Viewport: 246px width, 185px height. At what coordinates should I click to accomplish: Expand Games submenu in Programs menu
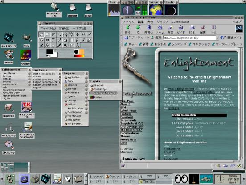tap(76, 81)
